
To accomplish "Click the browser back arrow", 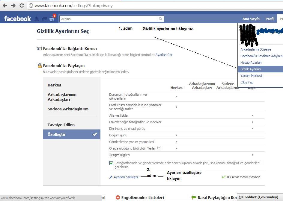I will pos(5,5).
